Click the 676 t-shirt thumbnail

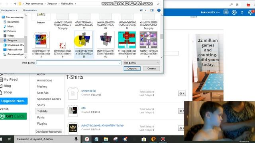tap(73, 111)
